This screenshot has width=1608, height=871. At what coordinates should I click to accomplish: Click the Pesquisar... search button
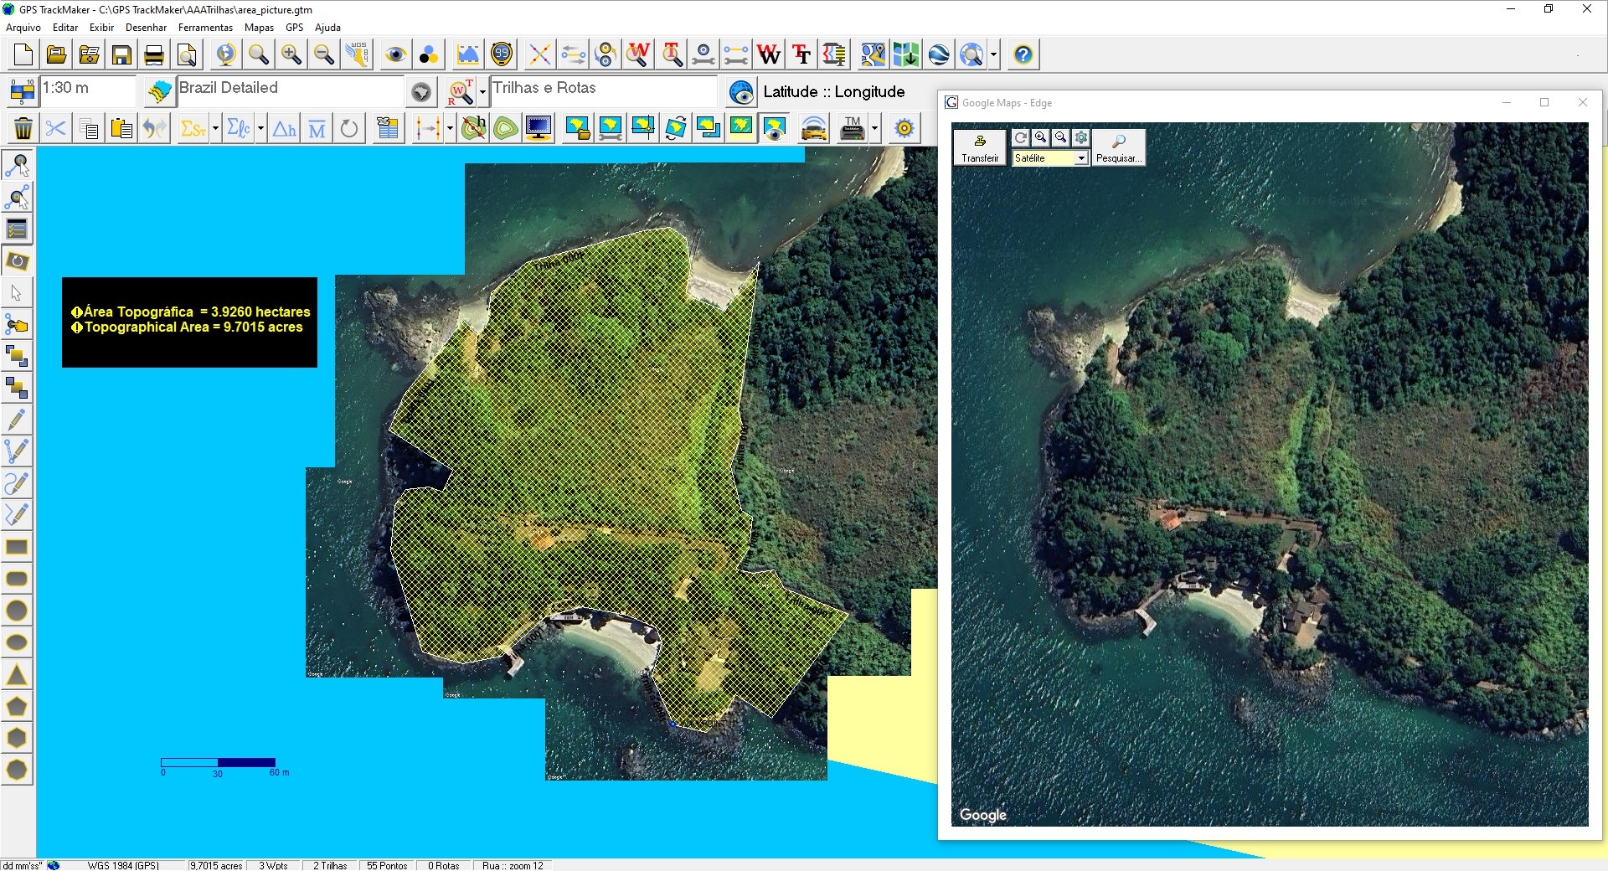tap(1118, 147)
